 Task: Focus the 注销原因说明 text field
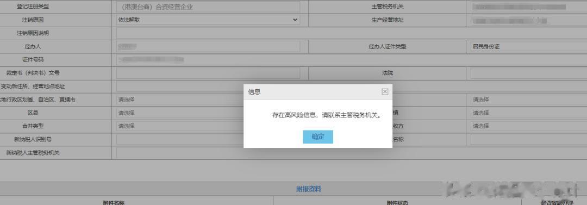352,33
